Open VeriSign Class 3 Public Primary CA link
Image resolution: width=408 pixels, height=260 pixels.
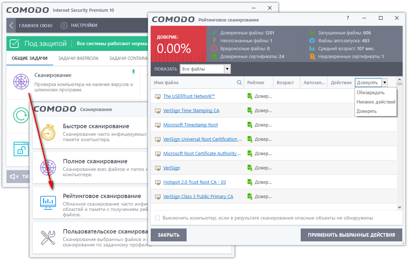coord(198,196)
